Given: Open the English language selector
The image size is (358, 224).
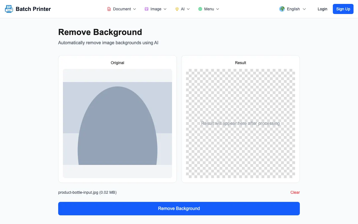Looking at the screenshot, I should pos(293,9).
